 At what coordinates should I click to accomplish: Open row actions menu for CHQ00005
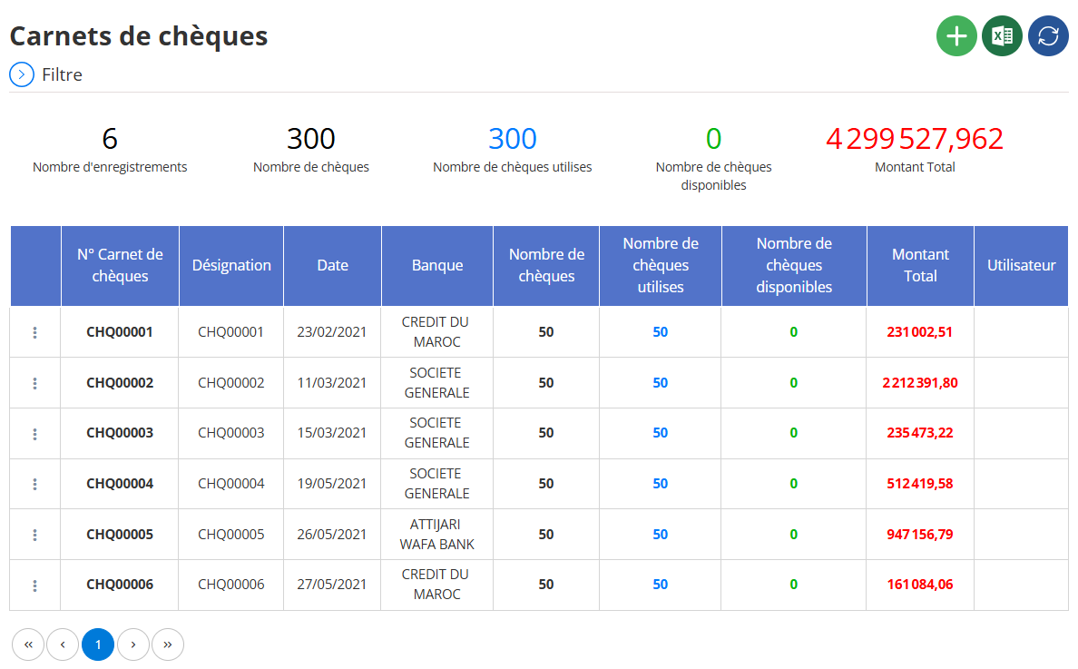pyautogui.click(x=35, y=535)
